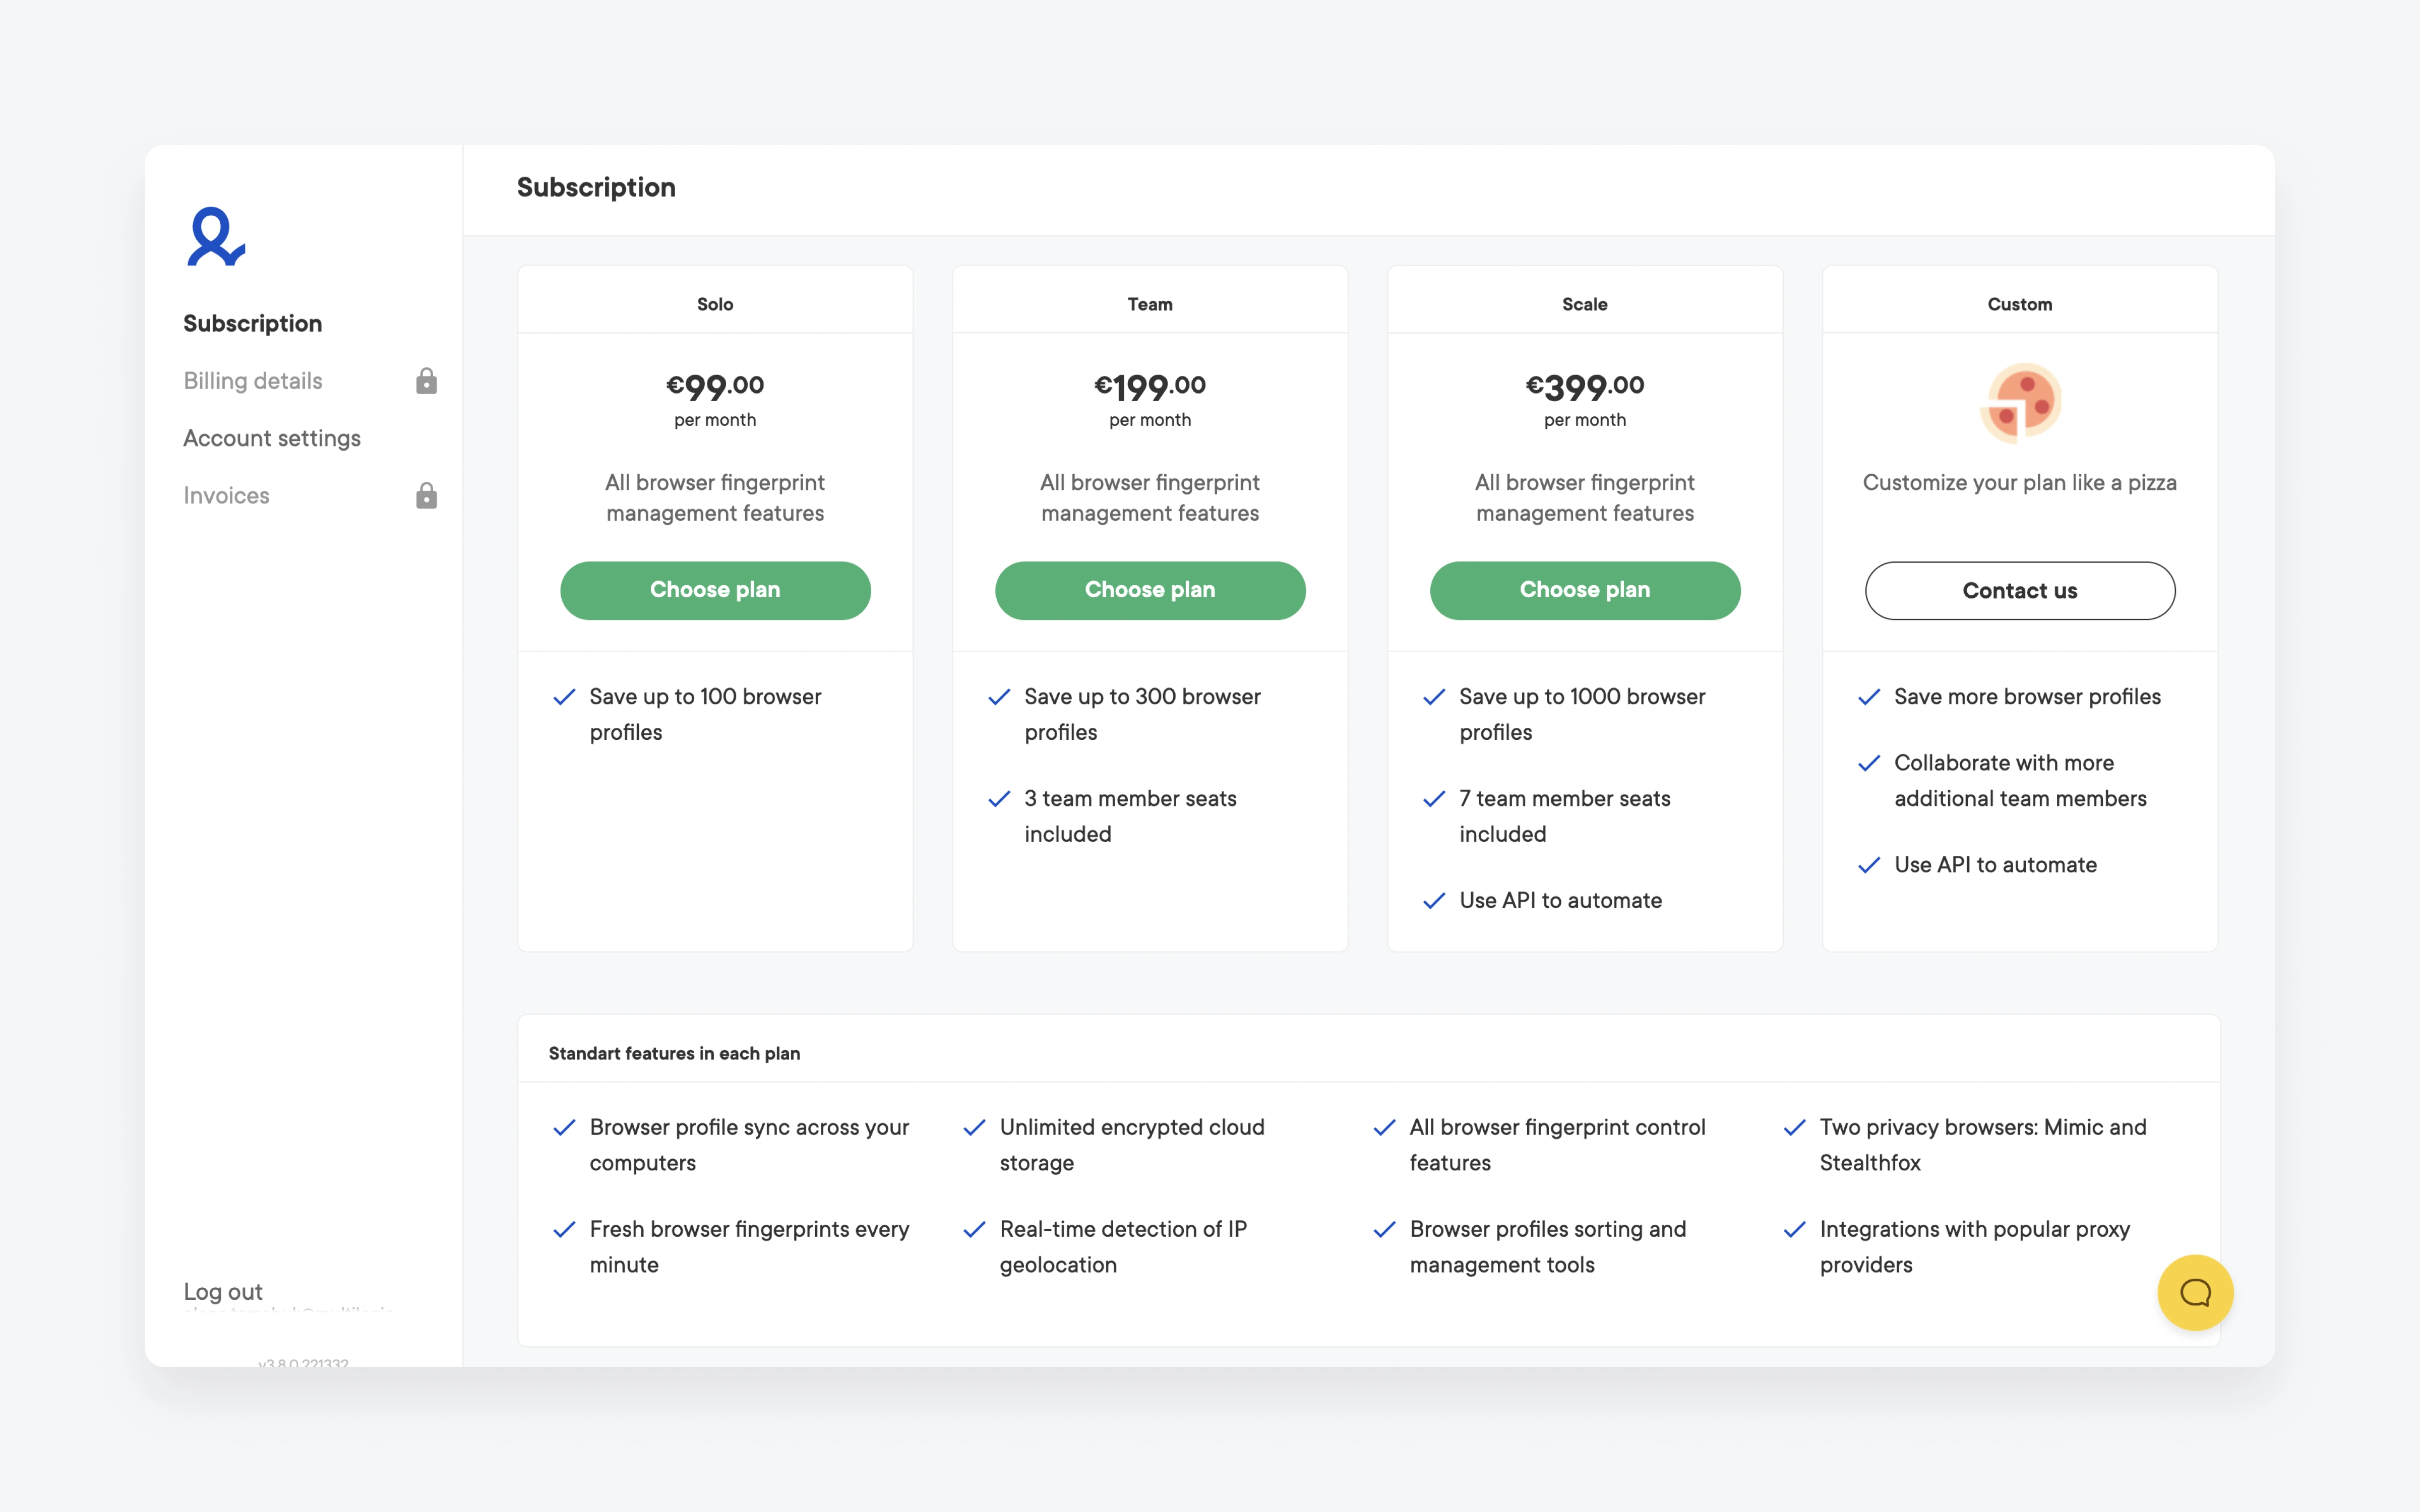Click checkmark next to Unlimited encrypted cloud storage
The image size is (2420, 1512).
974,1128
